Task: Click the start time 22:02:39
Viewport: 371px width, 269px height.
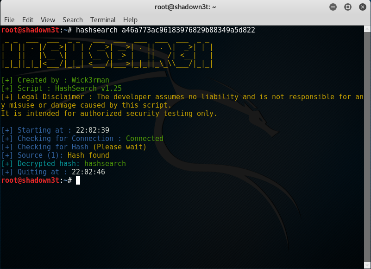Action: (x=93, y=130)
